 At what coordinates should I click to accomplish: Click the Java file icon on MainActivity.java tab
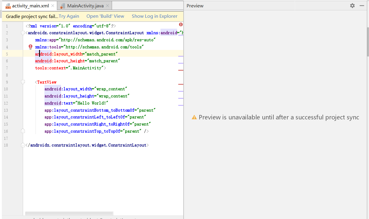tap(62, 6)
